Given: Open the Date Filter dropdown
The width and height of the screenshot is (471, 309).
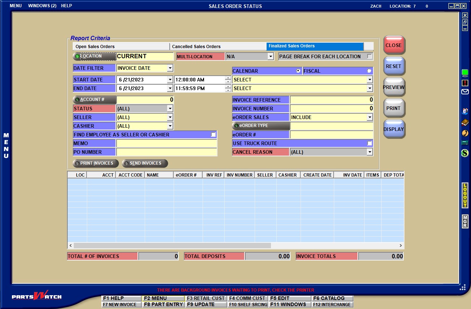Looking at the screenshot, I should click(170, 68).
